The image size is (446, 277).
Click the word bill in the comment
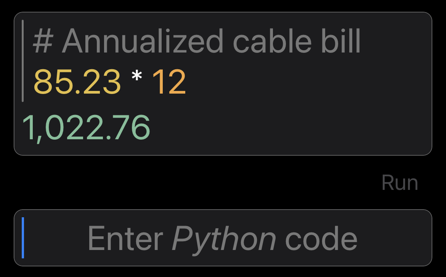pos(341,41)
